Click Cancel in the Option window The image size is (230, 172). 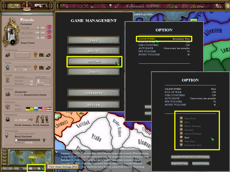[179, 163]
